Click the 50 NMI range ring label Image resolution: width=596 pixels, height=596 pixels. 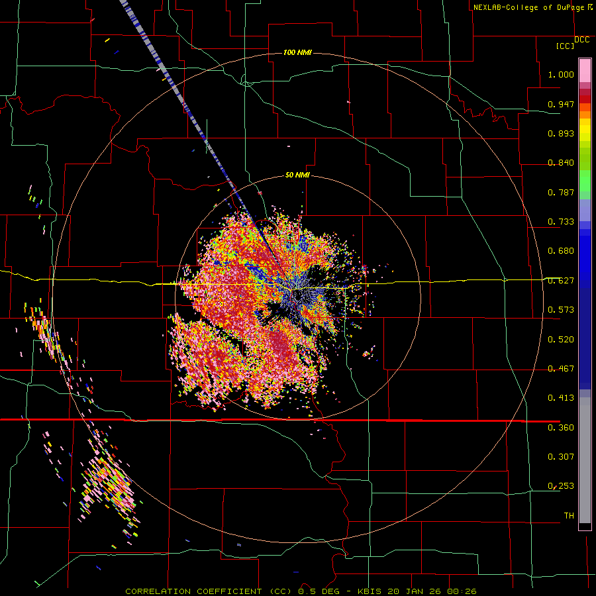[297, 175]
